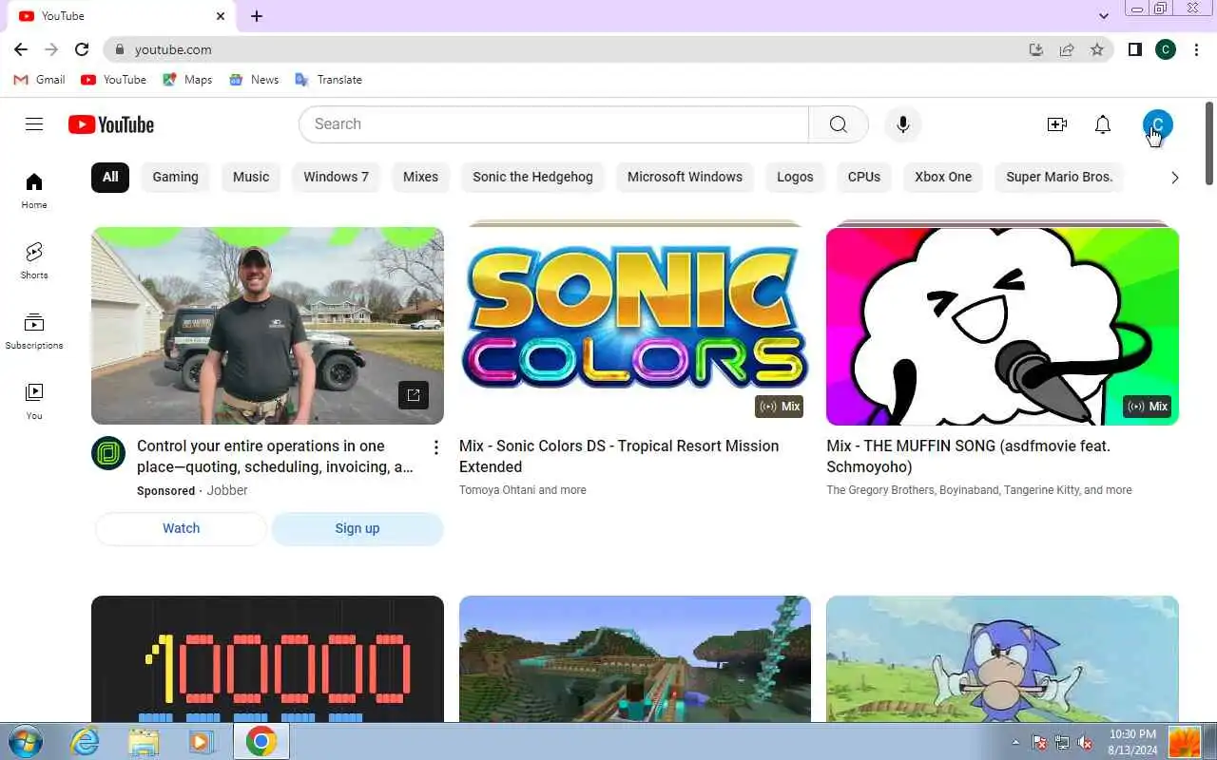
Task: Open the News bookmark
Action: [254, 80]
